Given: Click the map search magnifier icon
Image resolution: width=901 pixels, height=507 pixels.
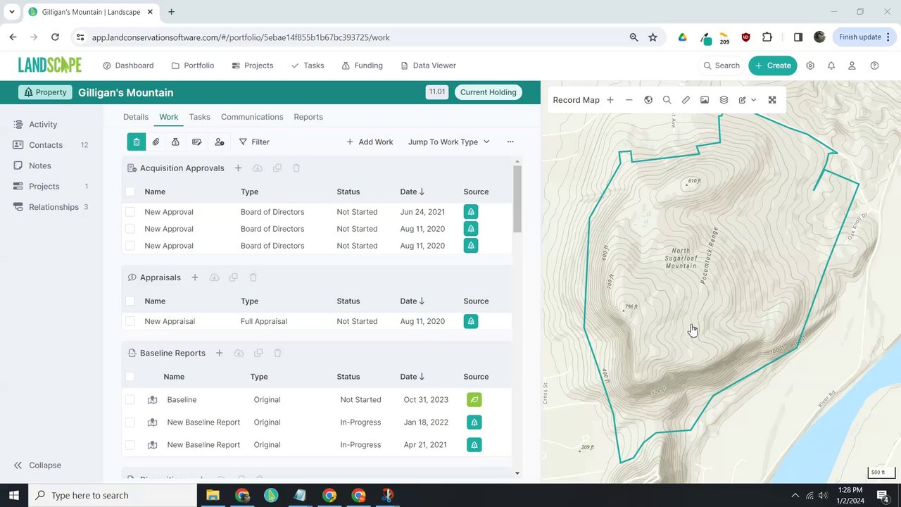Looking at the screenshot, I should (667, 100).
